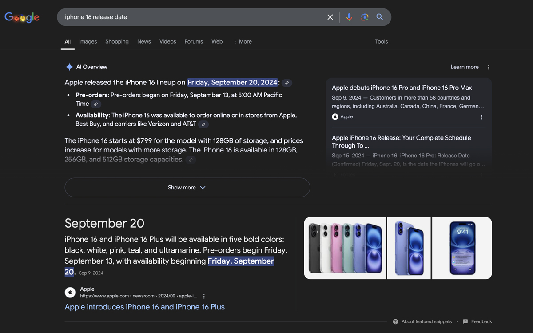Screen dimensions: 533x333
Task: Click the Feedback link
Action: tap(481, 321)
